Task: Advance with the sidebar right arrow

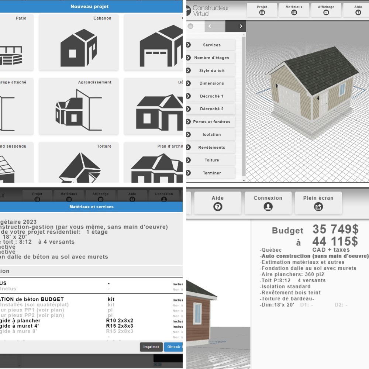Action: click(x=241, y=26)
